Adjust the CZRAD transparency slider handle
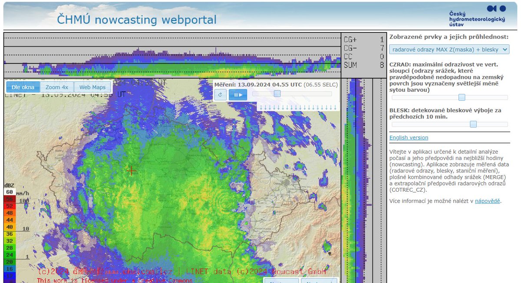 (x=462, y=97)
